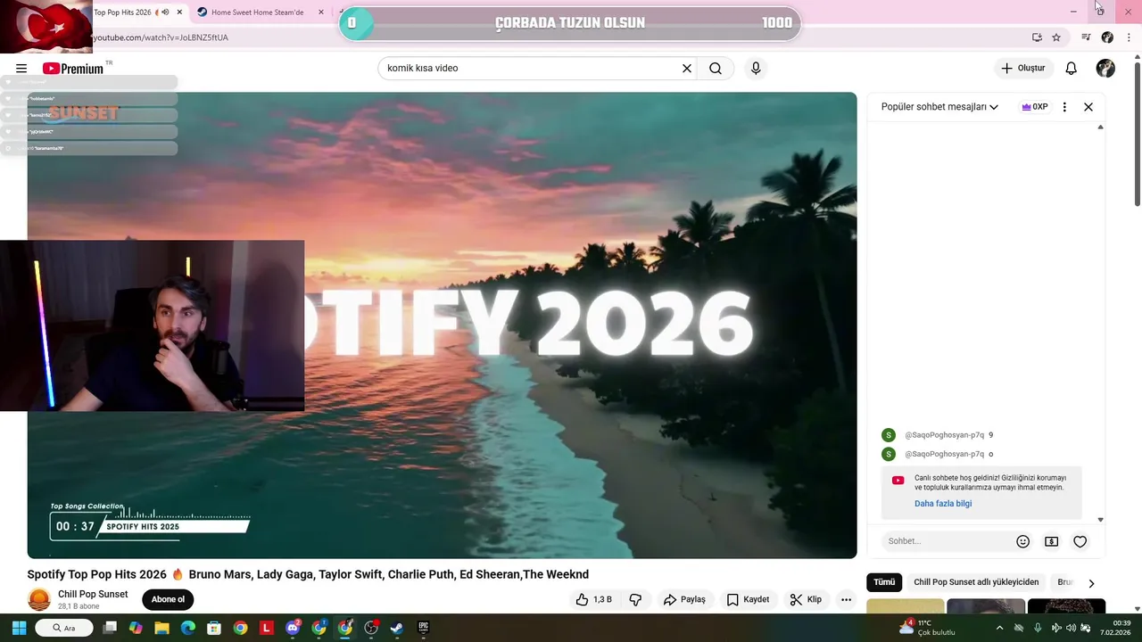Close the Top Pop Hits 2026 tab
This screenshot has width=1142, height=642.
click(180, 12)
